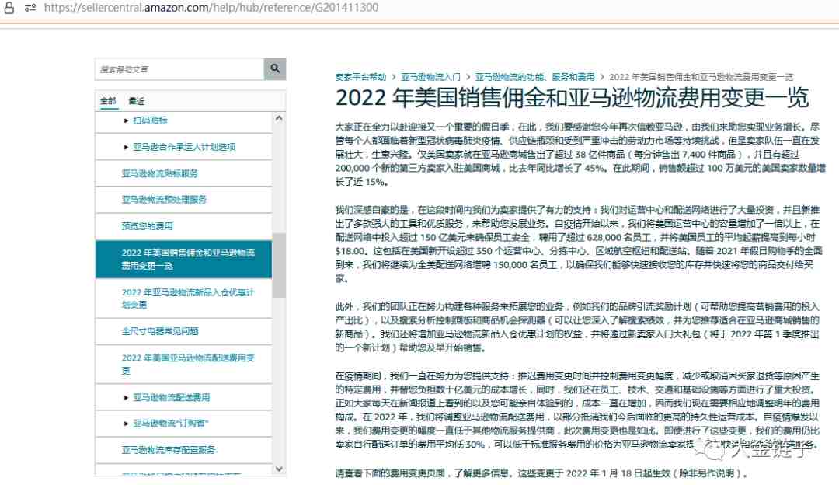Open 亚马逊合作承运人计划选项 article

(x=184, y=147)
